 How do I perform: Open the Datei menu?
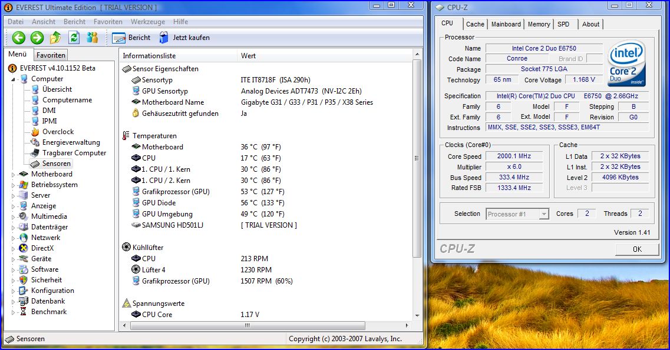pos(15,22)
